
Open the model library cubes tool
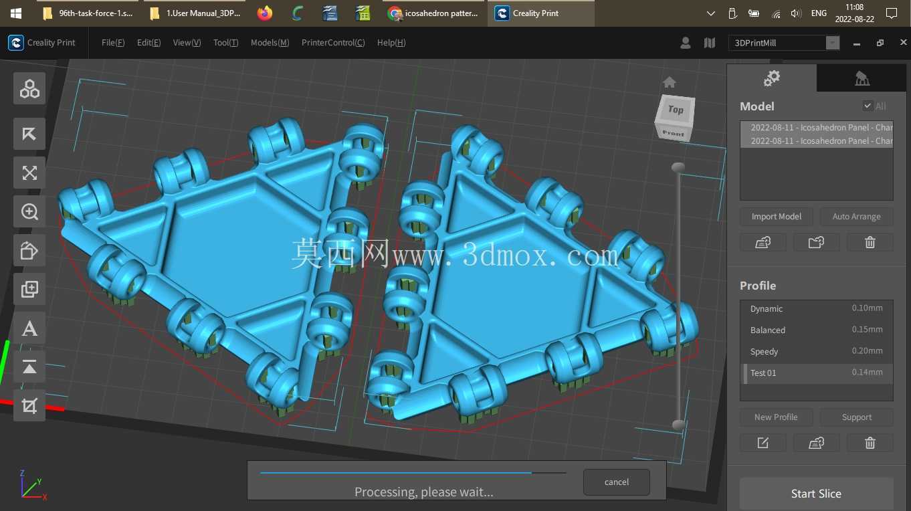29,88
